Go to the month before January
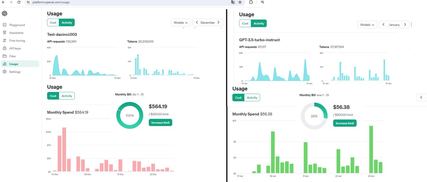The width and height of the screenshot is (427, 182). pos(383,25)
